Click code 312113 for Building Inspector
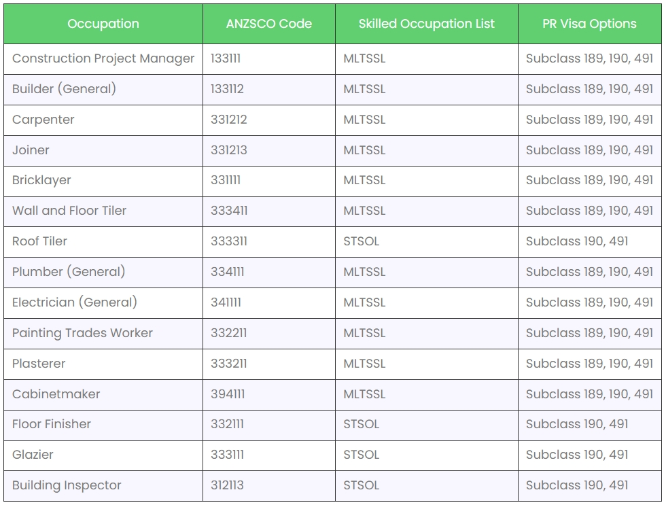The width and height of the screenshot is (666, 505). [x=227, y=485]
